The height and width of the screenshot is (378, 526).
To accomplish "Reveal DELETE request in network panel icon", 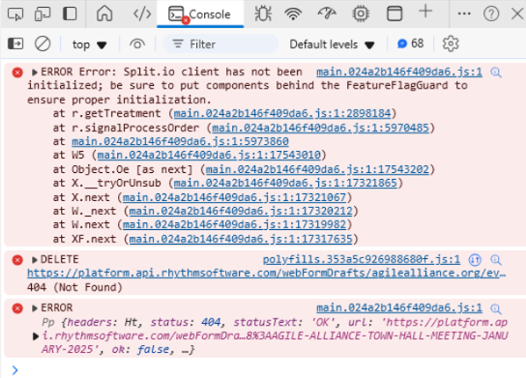I will click(475, 260).
